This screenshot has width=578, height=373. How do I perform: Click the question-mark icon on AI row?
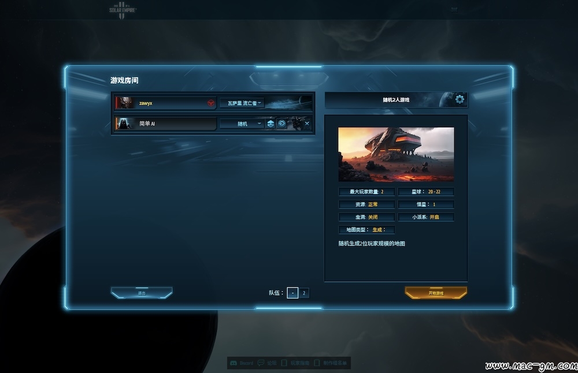[281, 124]
